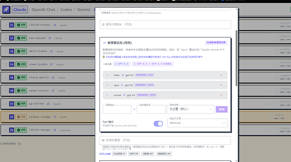The image size is (291, 162).
Task: Open the thinking depth dropdown
Action: (x=191, y=109)
